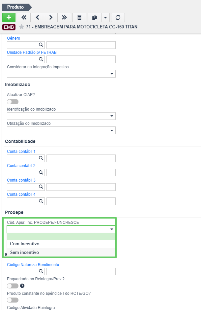Expand Identificação do Imobilizado dropdown
This screenshot has width=201, height=310.
coord(61,116)
